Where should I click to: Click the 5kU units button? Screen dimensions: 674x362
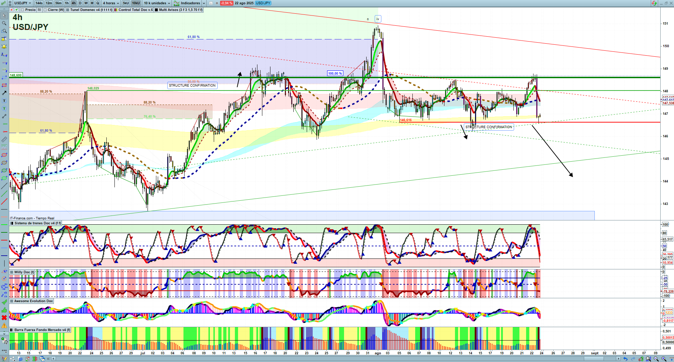click(x=126, y=3)
